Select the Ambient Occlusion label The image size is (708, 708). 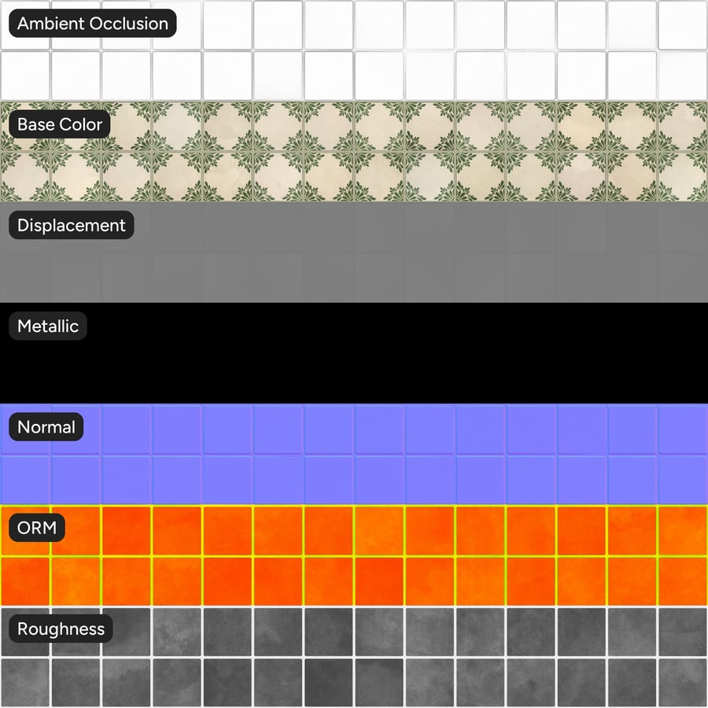coord(93,24)
